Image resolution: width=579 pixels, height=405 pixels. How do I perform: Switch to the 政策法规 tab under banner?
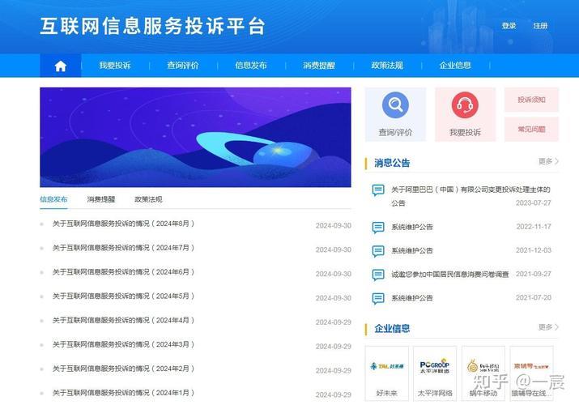148,199
